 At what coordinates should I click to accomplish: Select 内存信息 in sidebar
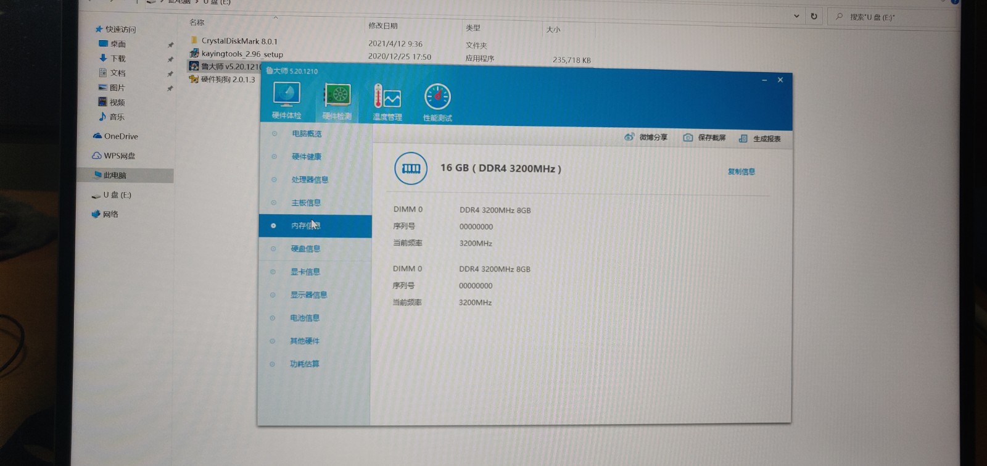315,226
